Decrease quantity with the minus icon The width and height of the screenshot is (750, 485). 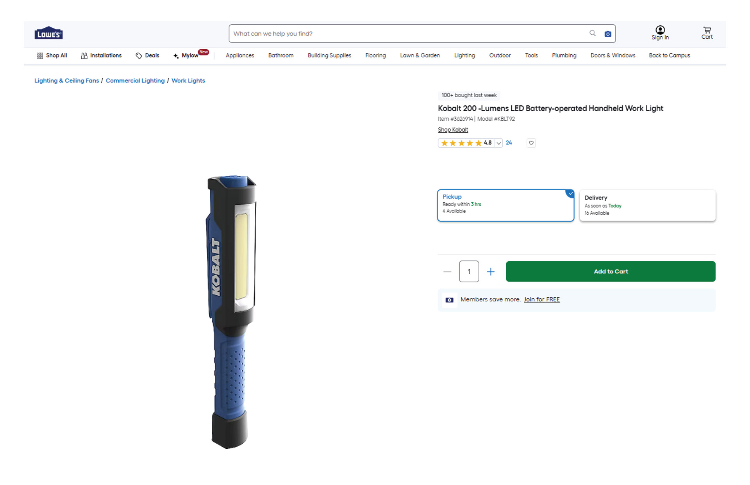447,271
